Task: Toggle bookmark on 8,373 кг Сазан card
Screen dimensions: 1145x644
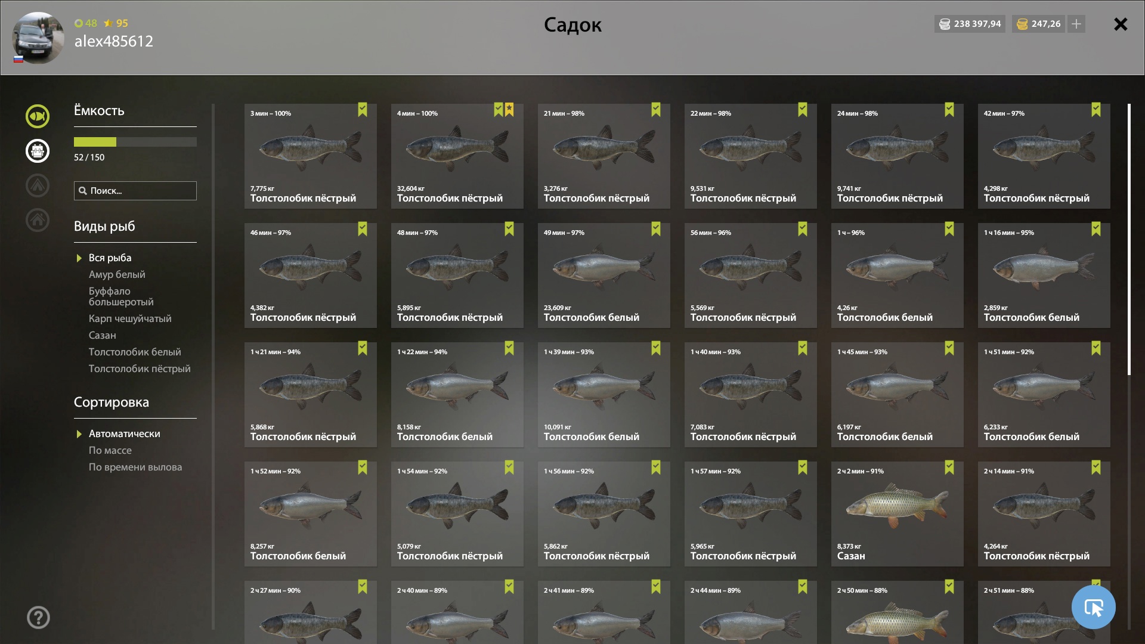Action: 949,467
